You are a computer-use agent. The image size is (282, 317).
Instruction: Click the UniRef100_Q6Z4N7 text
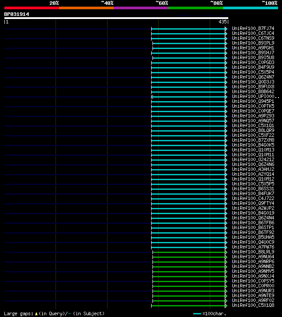253,77
